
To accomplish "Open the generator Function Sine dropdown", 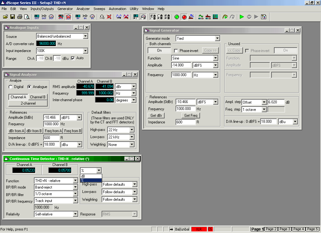I will pos(215,58).
